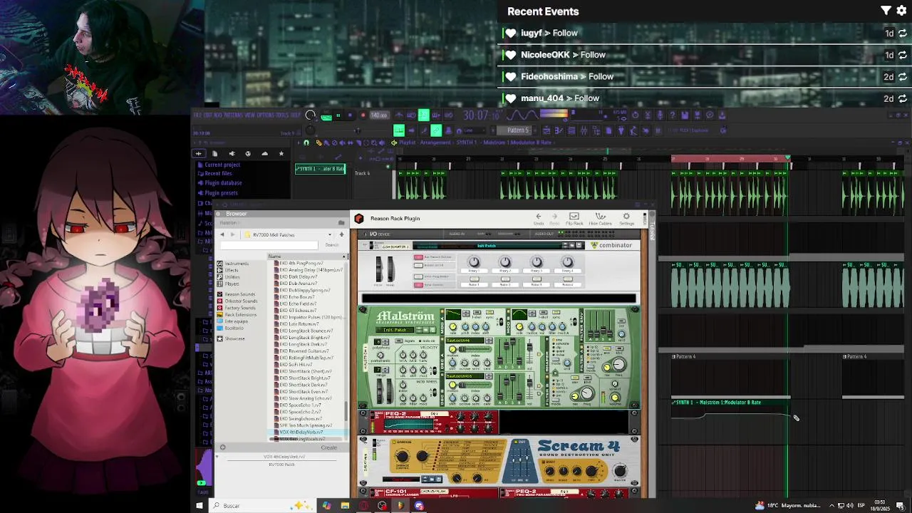The image size is (912, 513).
Task: Click the FL Studio record button
Action: (363, 115)
